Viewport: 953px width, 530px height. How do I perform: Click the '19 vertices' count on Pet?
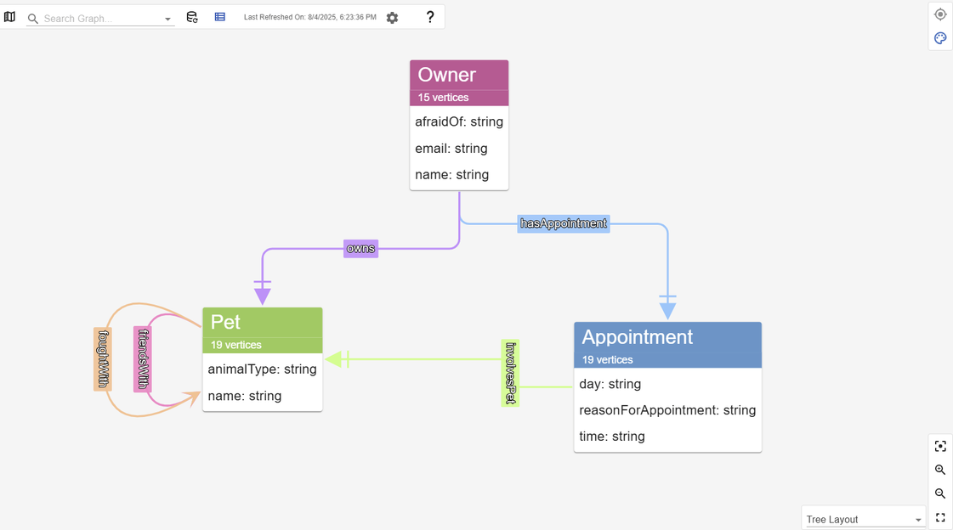[x=235, y=345]
